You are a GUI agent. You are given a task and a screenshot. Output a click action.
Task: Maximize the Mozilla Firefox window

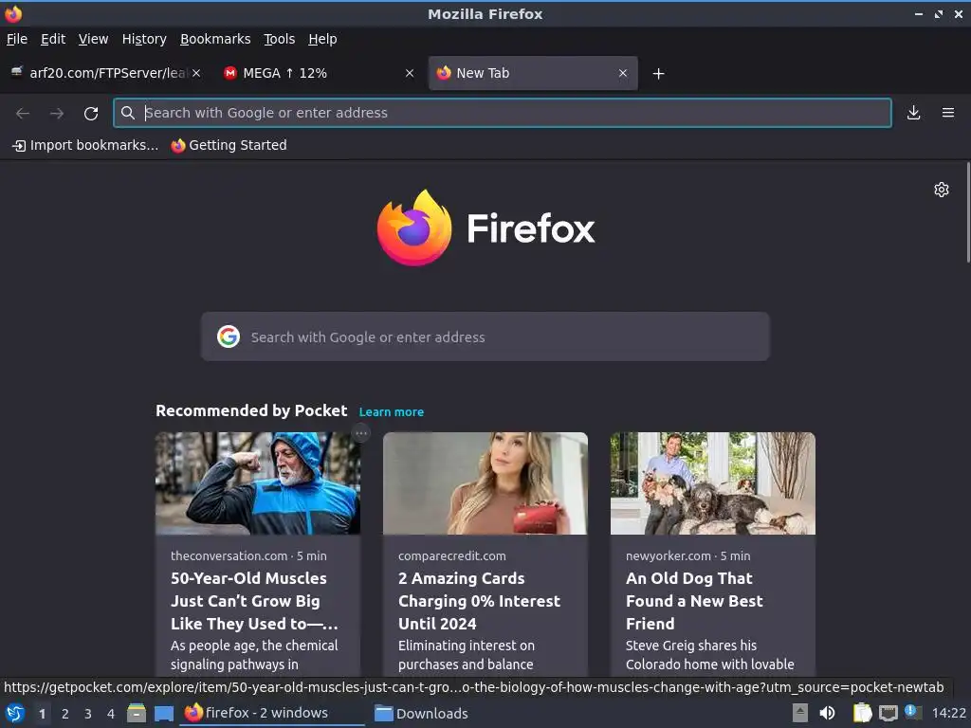tap(938, 13)
